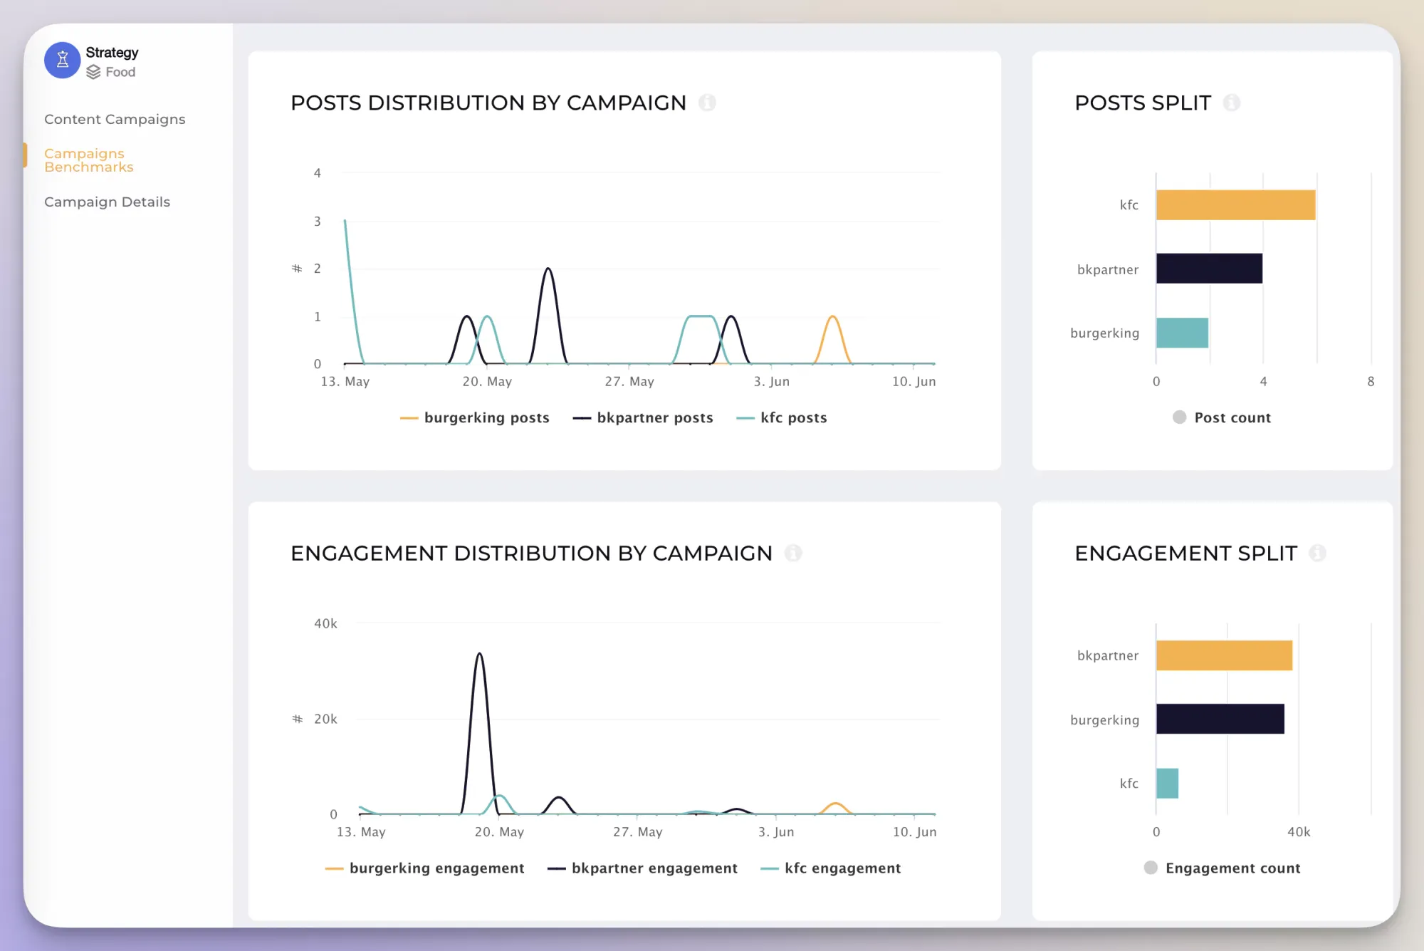Click the Strategy chess piece logo icon
This screenshot has height=951, width=1424.
(63, 60)
